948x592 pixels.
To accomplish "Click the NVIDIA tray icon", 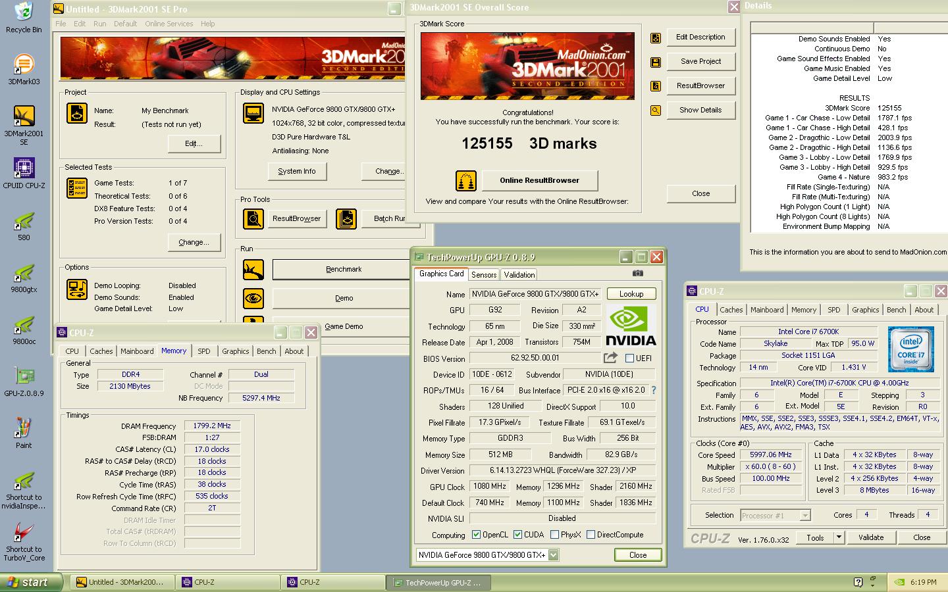I will [899, 582].
